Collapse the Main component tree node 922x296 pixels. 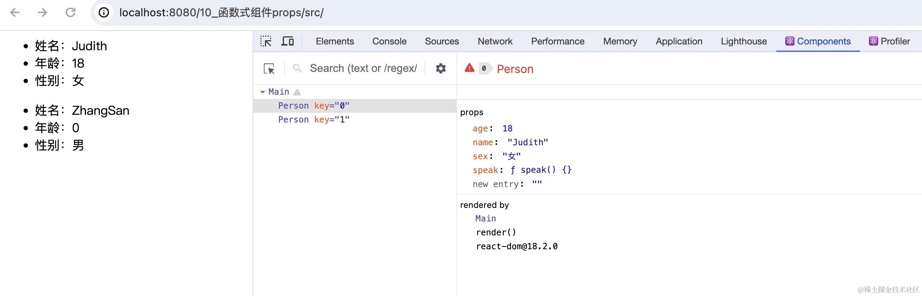pos(263,92)
